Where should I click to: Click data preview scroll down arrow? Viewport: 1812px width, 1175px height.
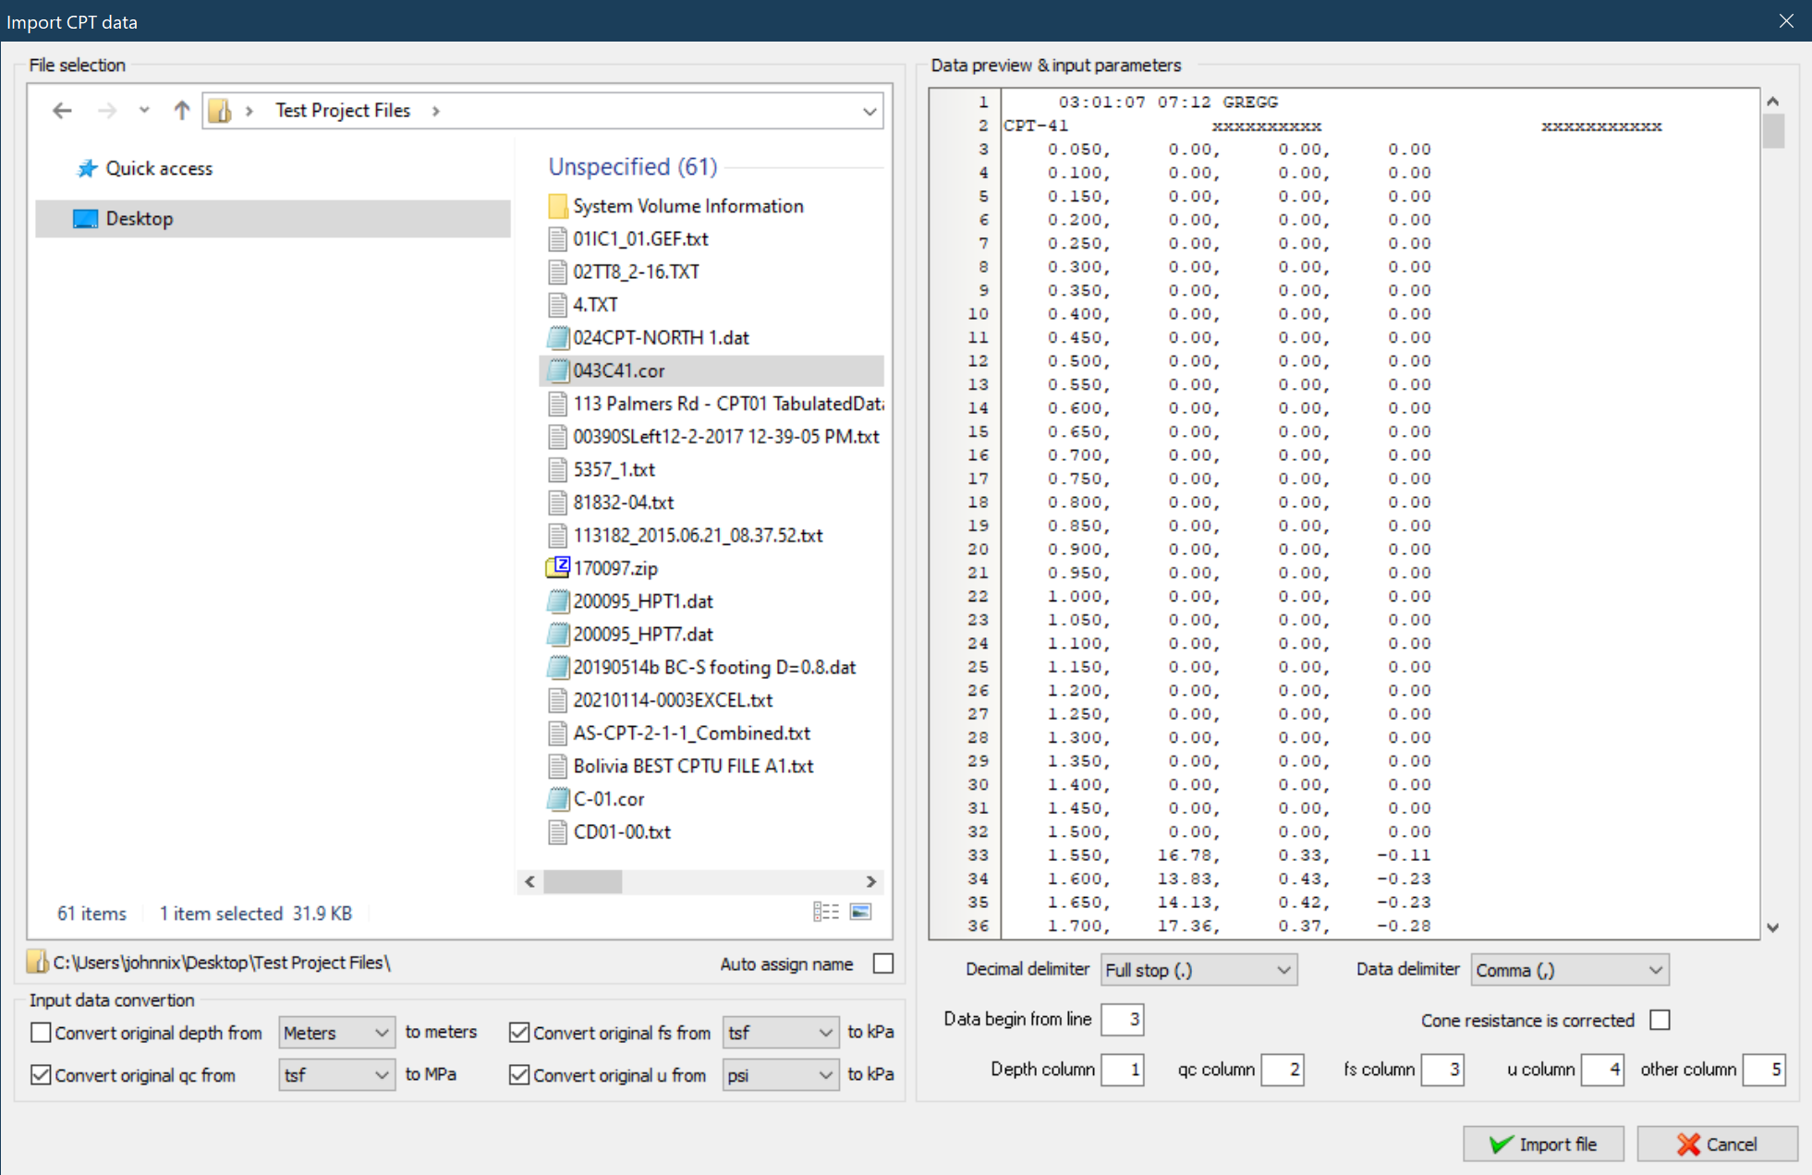[x=1773, y=927]
